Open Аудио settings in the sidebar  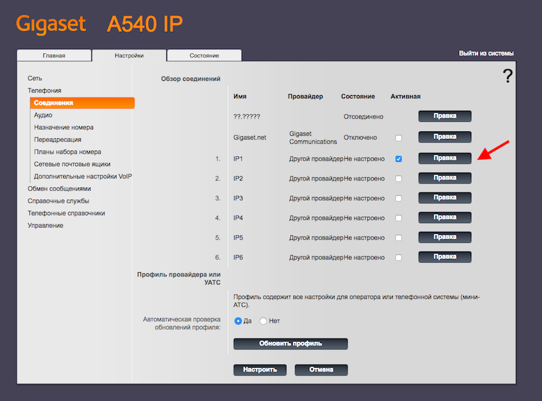click(43, 115)
